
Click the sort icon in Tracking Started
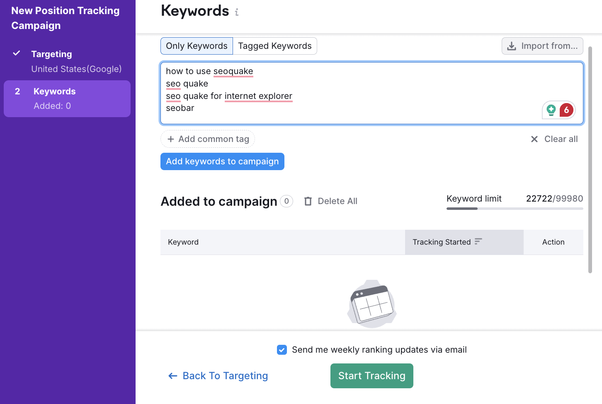(x=478, y=241)
